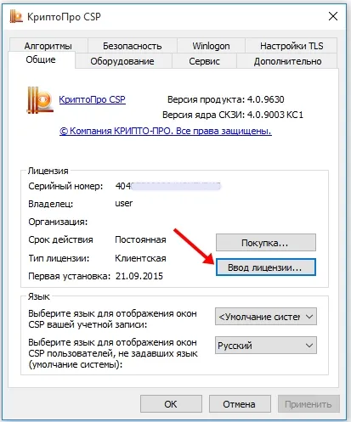Confirm with the OK button
The height and width of the screenshot is (422, 351).
click(171, 404)
